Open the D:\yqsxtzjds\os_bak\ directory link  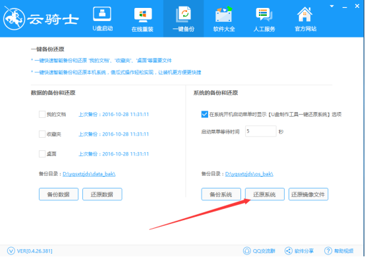[x=249, y=174]
